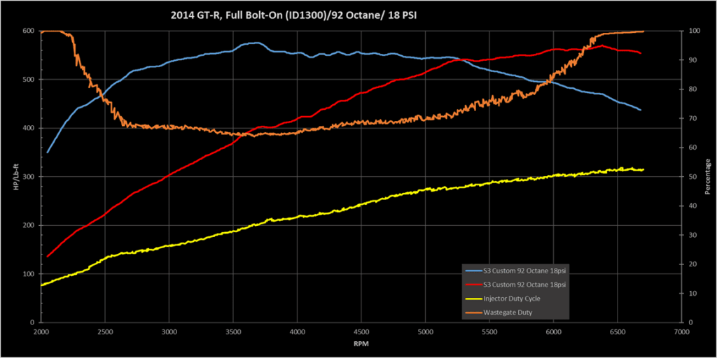Click the 6500 tick on the RPM axis

point(618,331)
